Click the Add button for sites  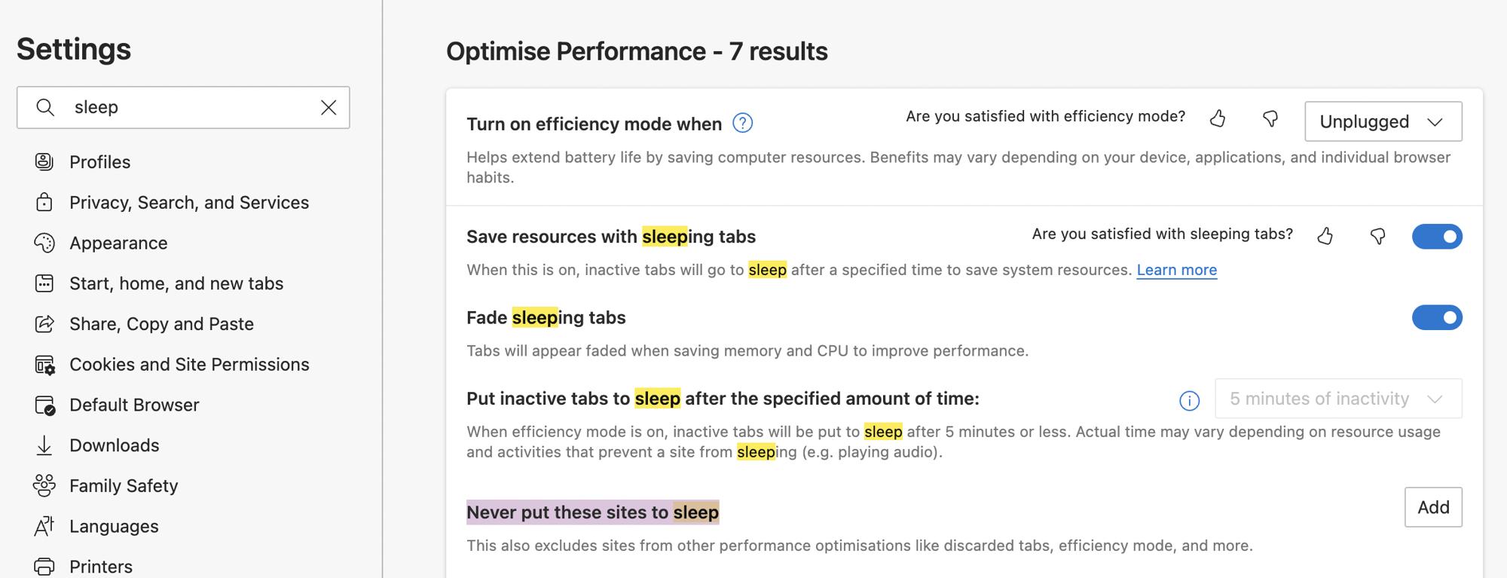1432,507
